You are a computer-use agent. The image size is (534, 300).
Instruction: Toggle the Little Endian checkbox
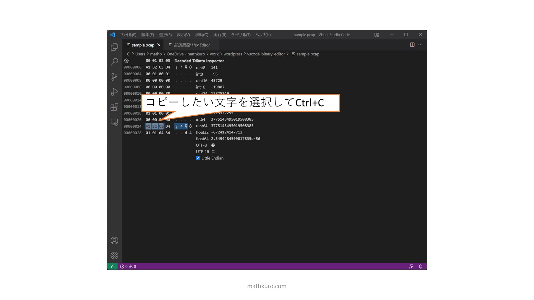[x=198, y=158]
